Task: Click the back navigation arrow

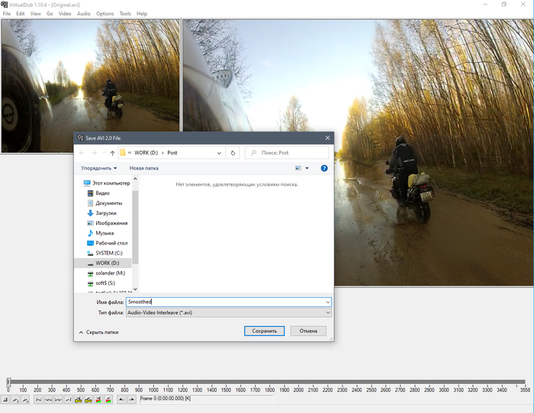Action: [82, 153]
